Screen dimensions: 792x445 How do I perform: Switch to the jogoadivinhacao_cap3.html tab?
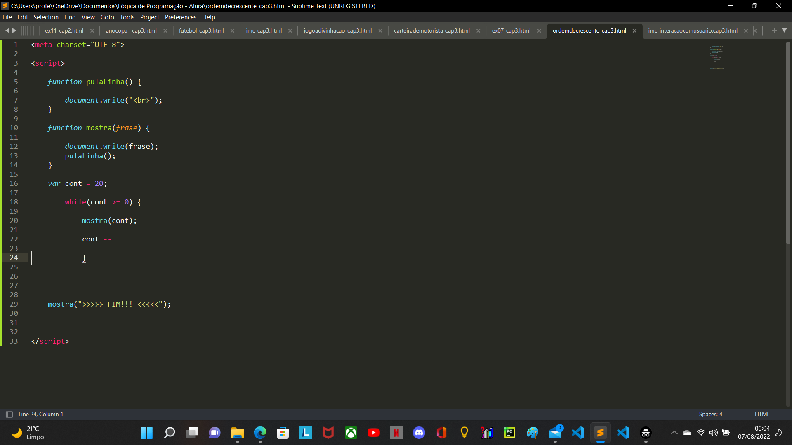(338, 30)
